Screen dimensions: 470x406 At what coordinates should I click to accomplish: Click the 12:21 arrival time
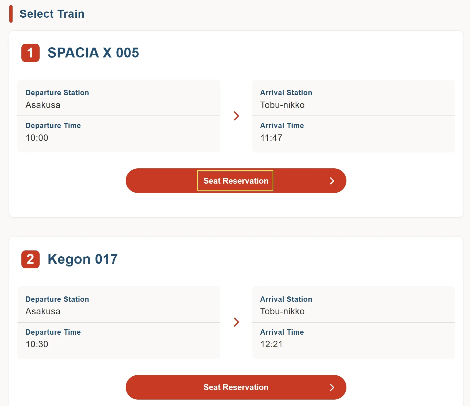272,344
